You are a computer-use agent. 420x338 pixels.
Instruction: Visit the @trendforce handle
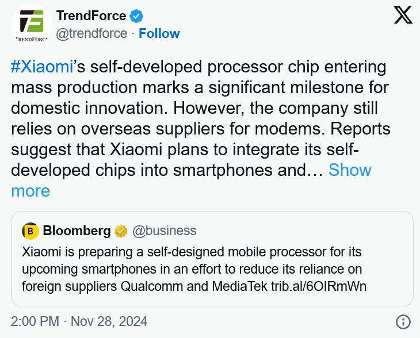point(91,33)
